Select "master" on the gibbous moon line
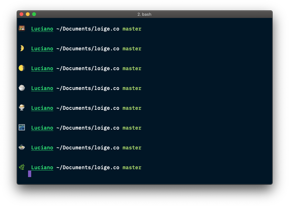This screenshot has width=289, height=206. pyautogui.click(x=132, y=69)
